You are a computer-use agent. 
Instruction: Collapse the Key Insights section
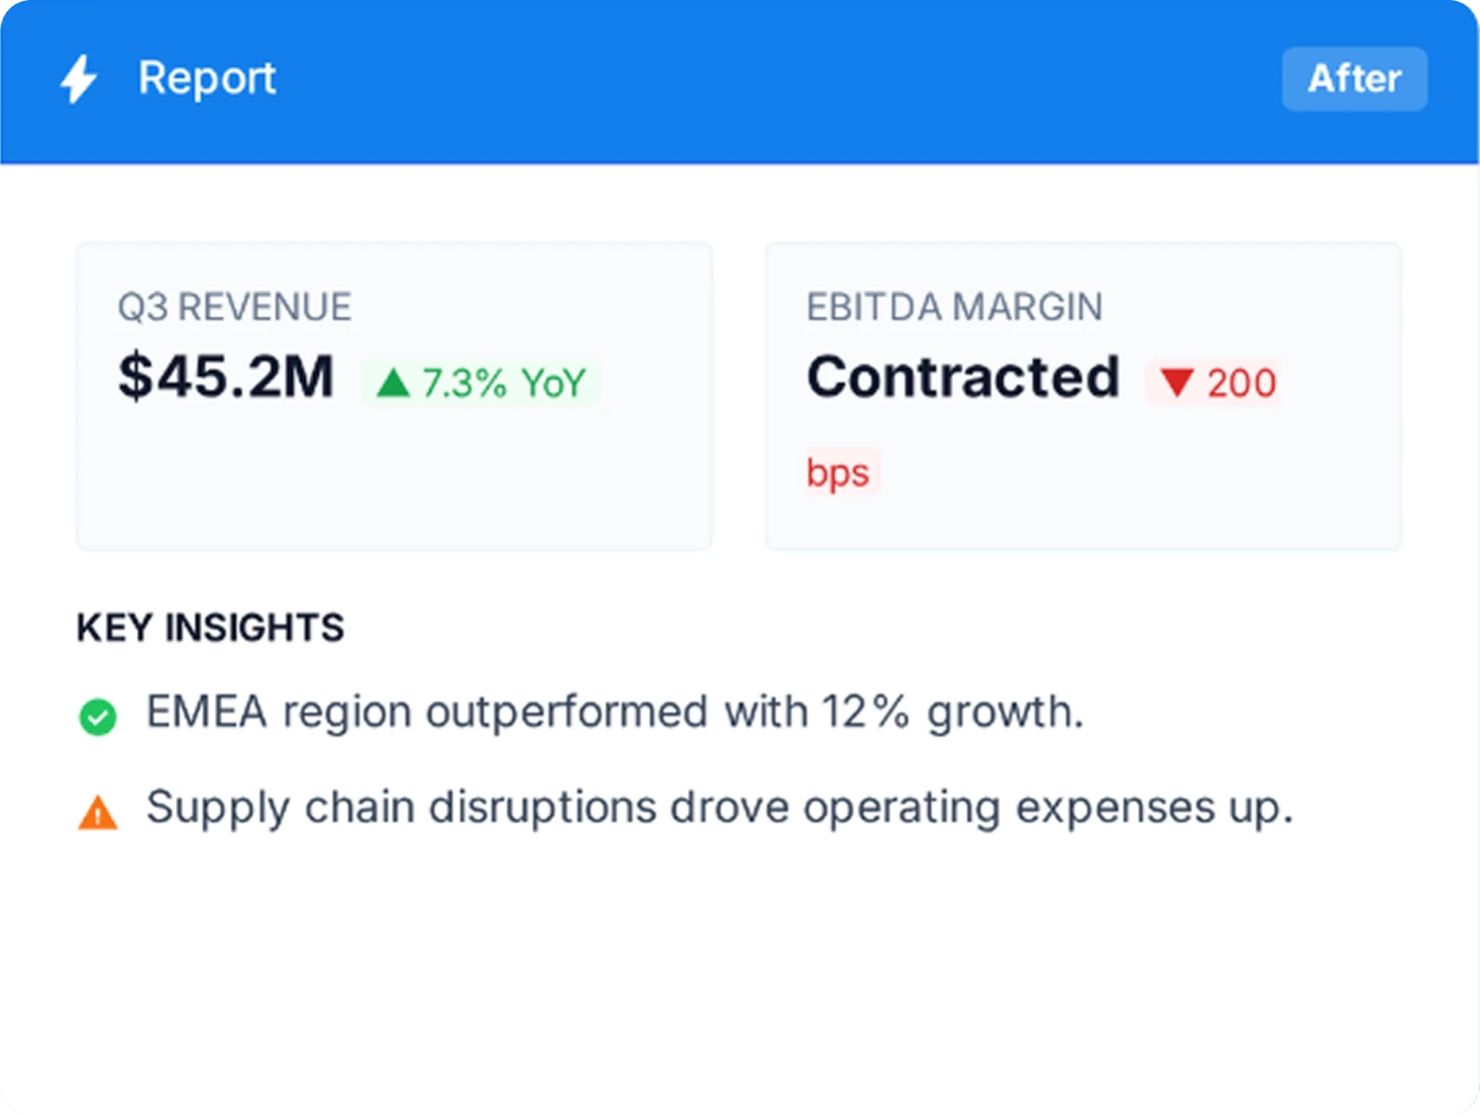(210, 627)
